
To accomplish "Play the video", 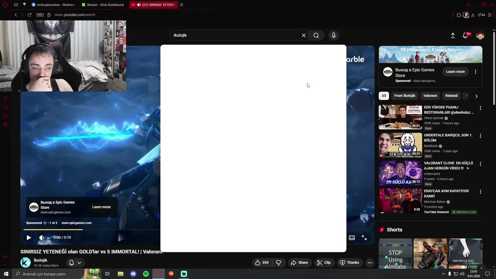I will pos(29,238).
